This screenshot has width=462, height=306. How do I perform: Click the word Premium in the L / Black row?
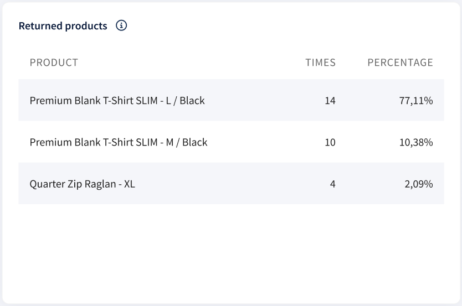[x=50, y=101]
